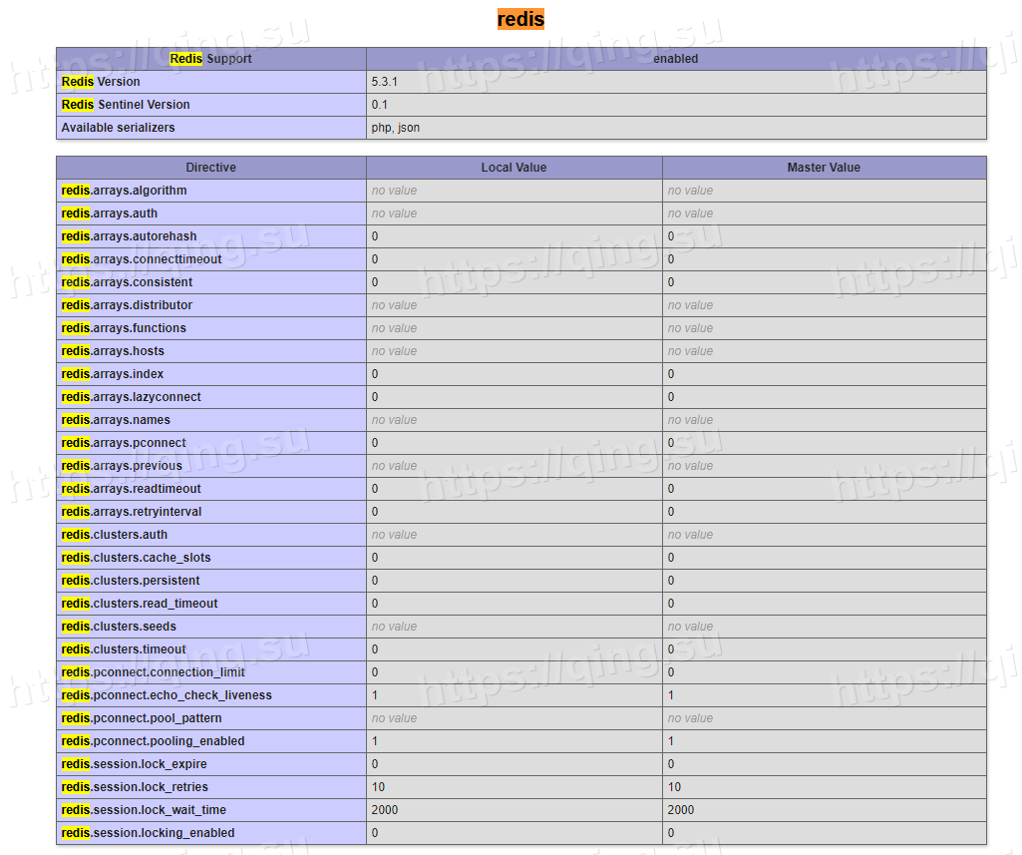The width and height of the screenshot is (1022, 855).
Task: Select redis.arrays.index directive
Action: [x=112, y=374]
